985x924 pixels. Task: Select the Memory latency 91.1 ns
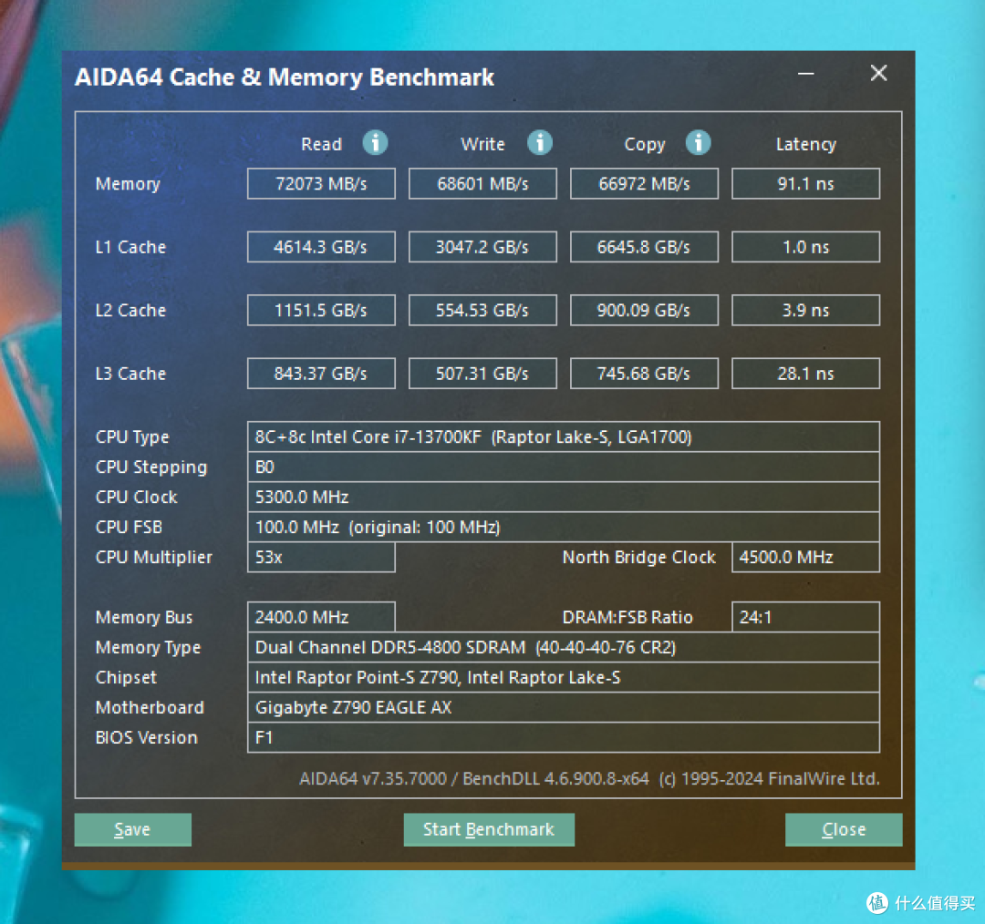coord(805,184)
